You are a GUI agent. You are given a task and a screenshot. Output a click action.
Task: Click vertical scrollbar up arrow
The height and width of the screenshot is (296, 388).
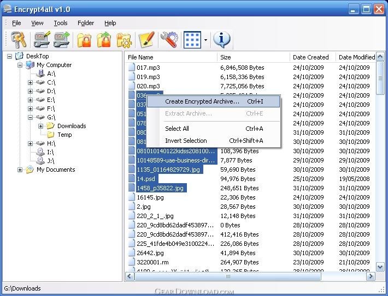pyautogui.click(x=380, y=57)
